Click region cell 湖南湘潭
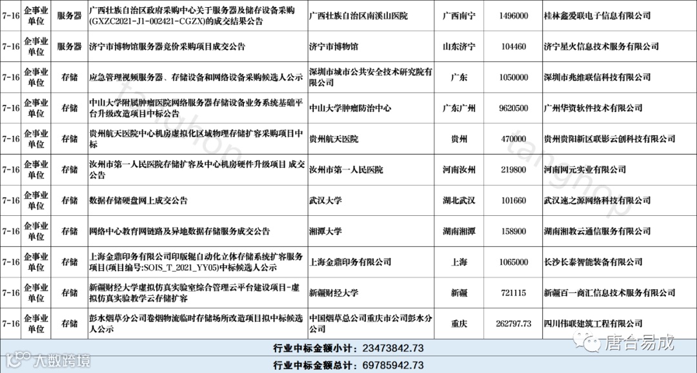This screenshot has width=697, height=373. [x=459, y=231]
